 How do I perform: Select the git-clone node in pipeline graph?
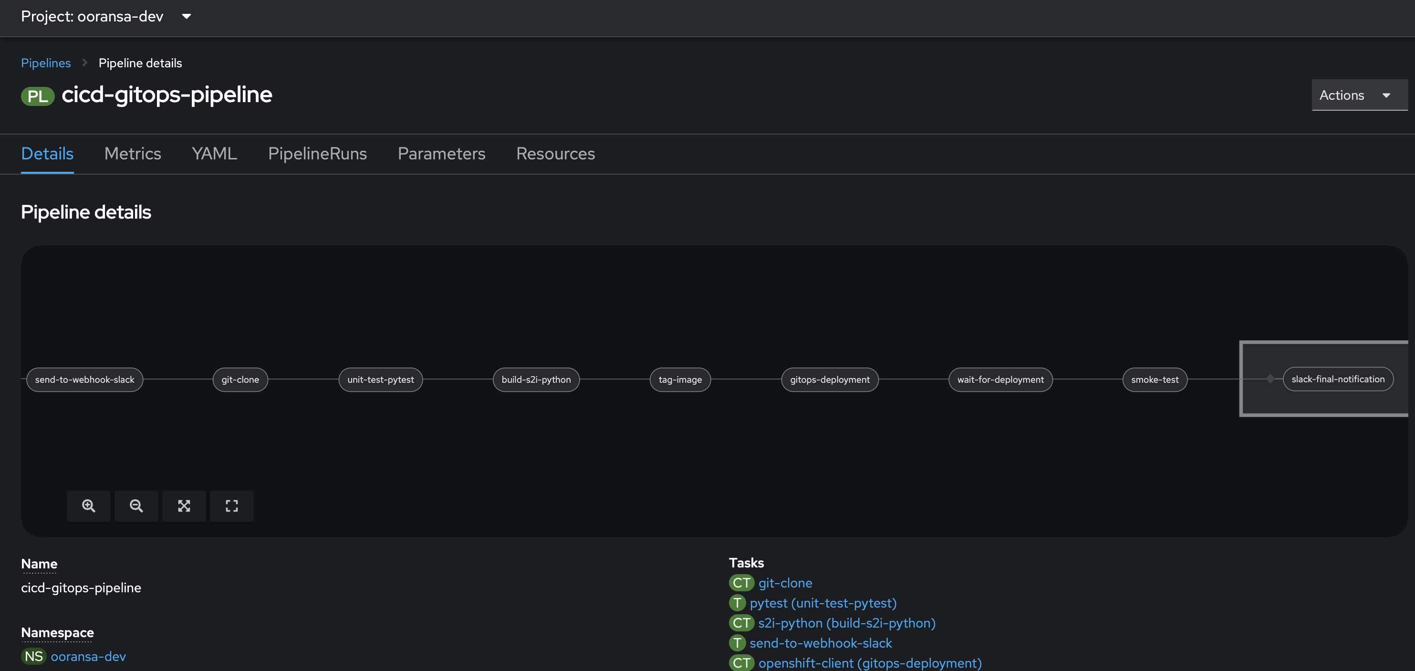240,380
